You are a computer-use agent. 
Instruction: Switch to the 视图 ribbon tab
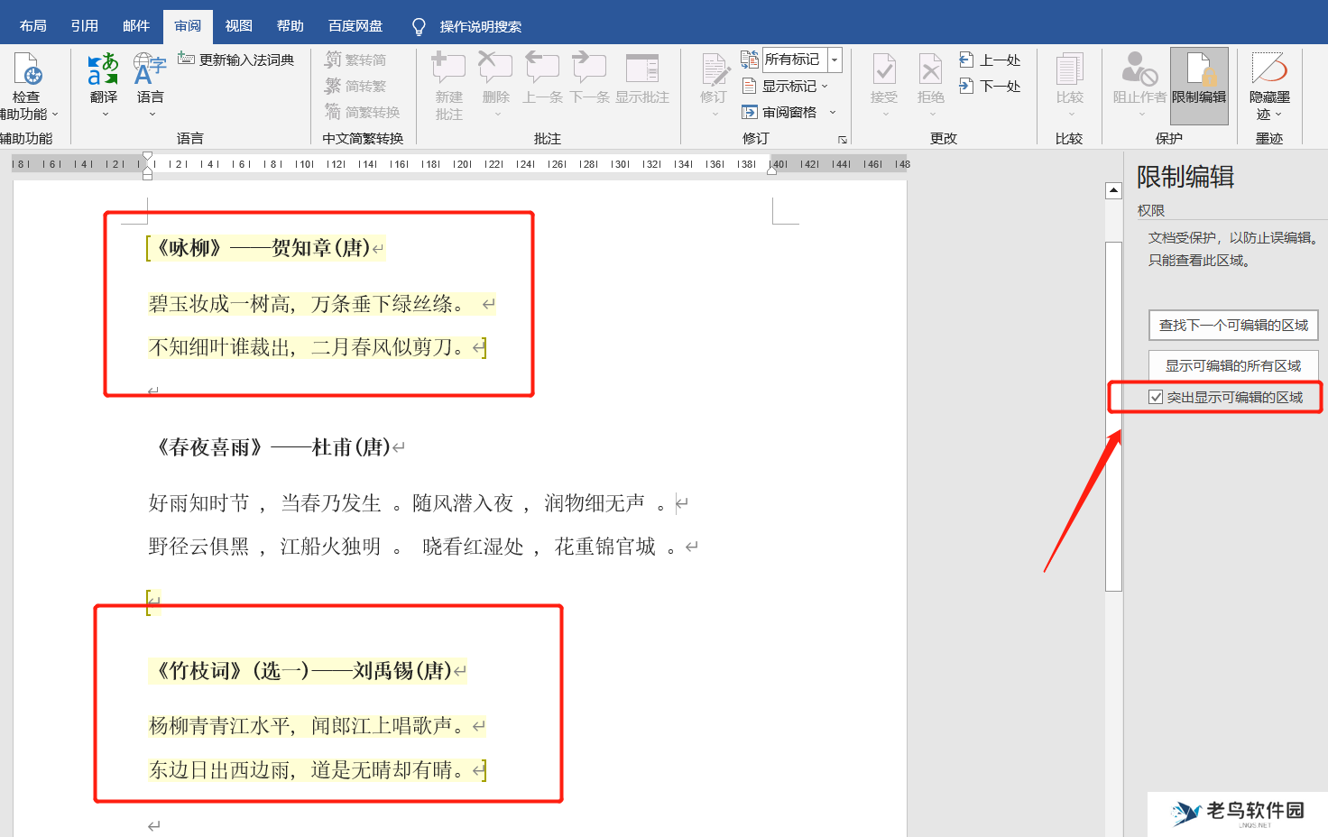(x=237, y=25)
